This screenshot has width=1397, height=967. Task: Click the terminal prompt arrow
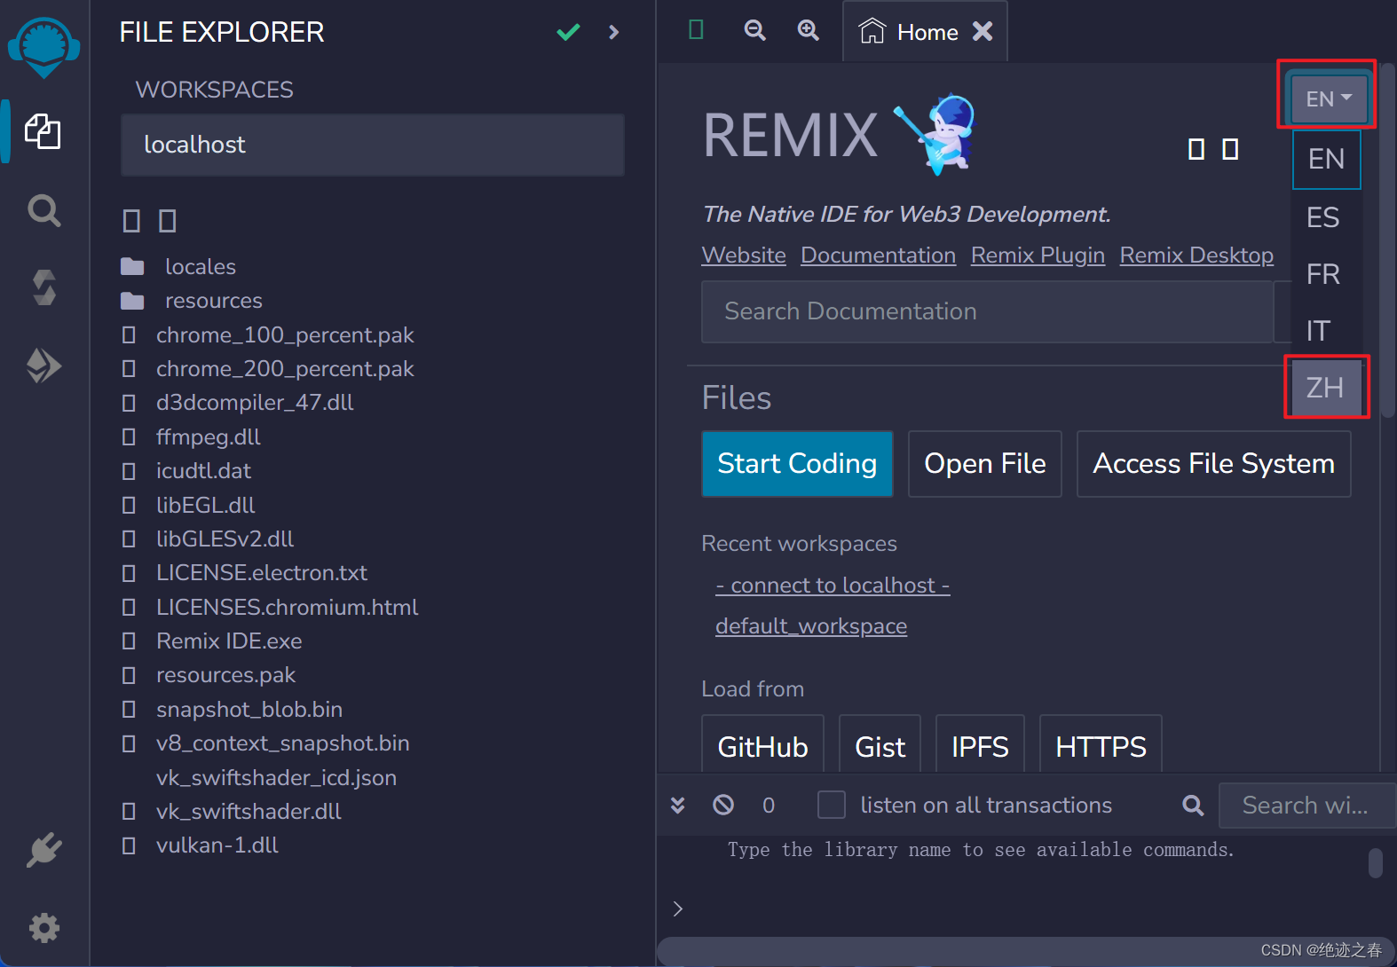(x=678, y=908)
